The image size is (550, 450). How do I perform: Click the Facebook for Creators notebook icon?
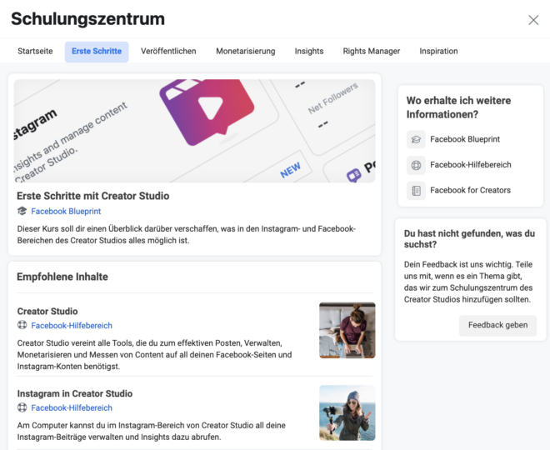[x=416, y=191]
